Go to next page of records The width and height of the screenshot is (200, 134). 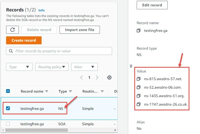97,77
